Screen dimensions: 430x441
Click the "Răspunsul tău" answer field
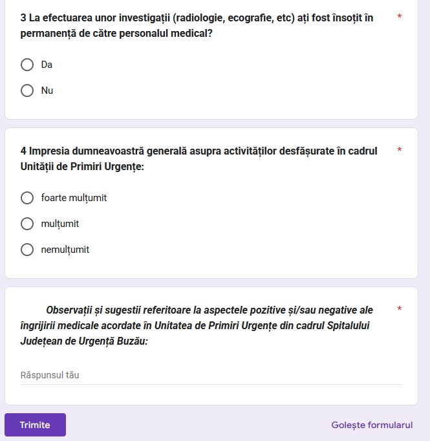click(x=211, y=375)
